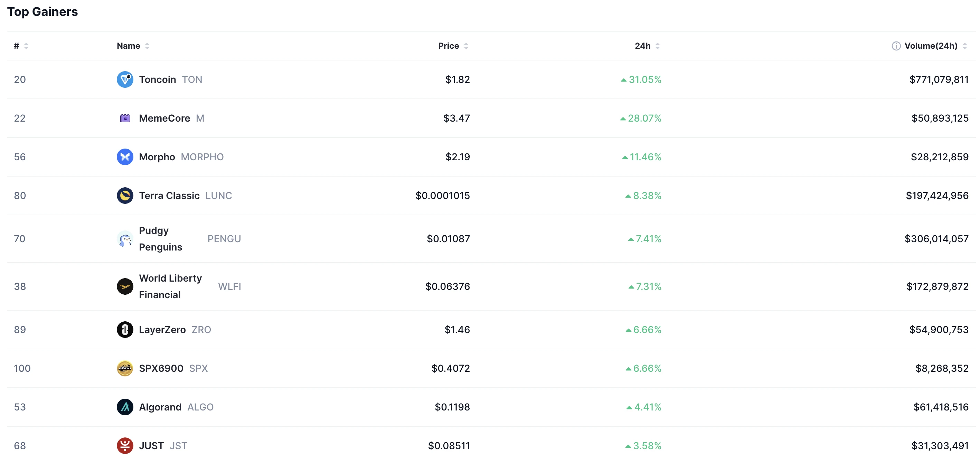Select the MemeCore table row price

[x=456, y=118]
